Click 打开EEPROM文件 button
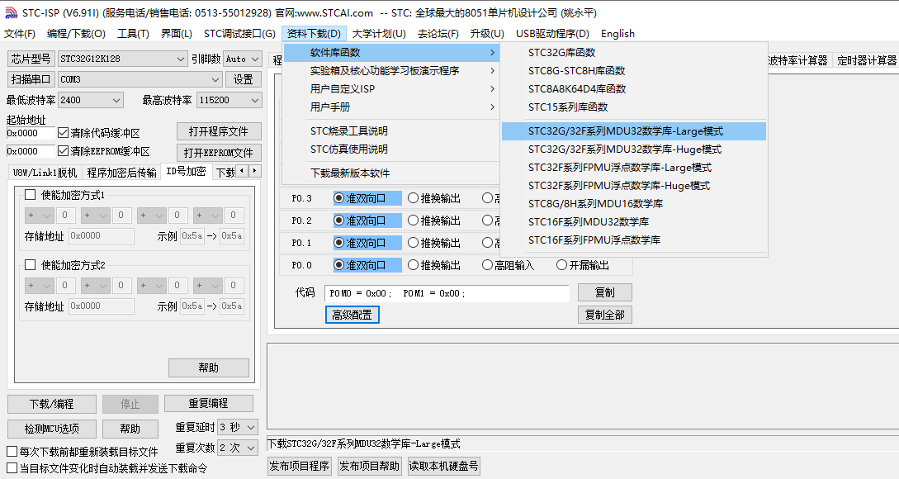Image resolution: width=899 pixels, height=479 pixels. click(219, 153)
